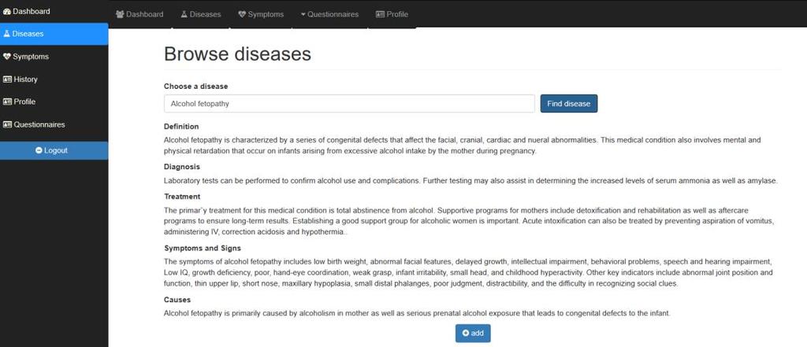The height and width of the screenshot is (347, 807).
Task: Focus the Choose a disease input field
Action: 349,103
